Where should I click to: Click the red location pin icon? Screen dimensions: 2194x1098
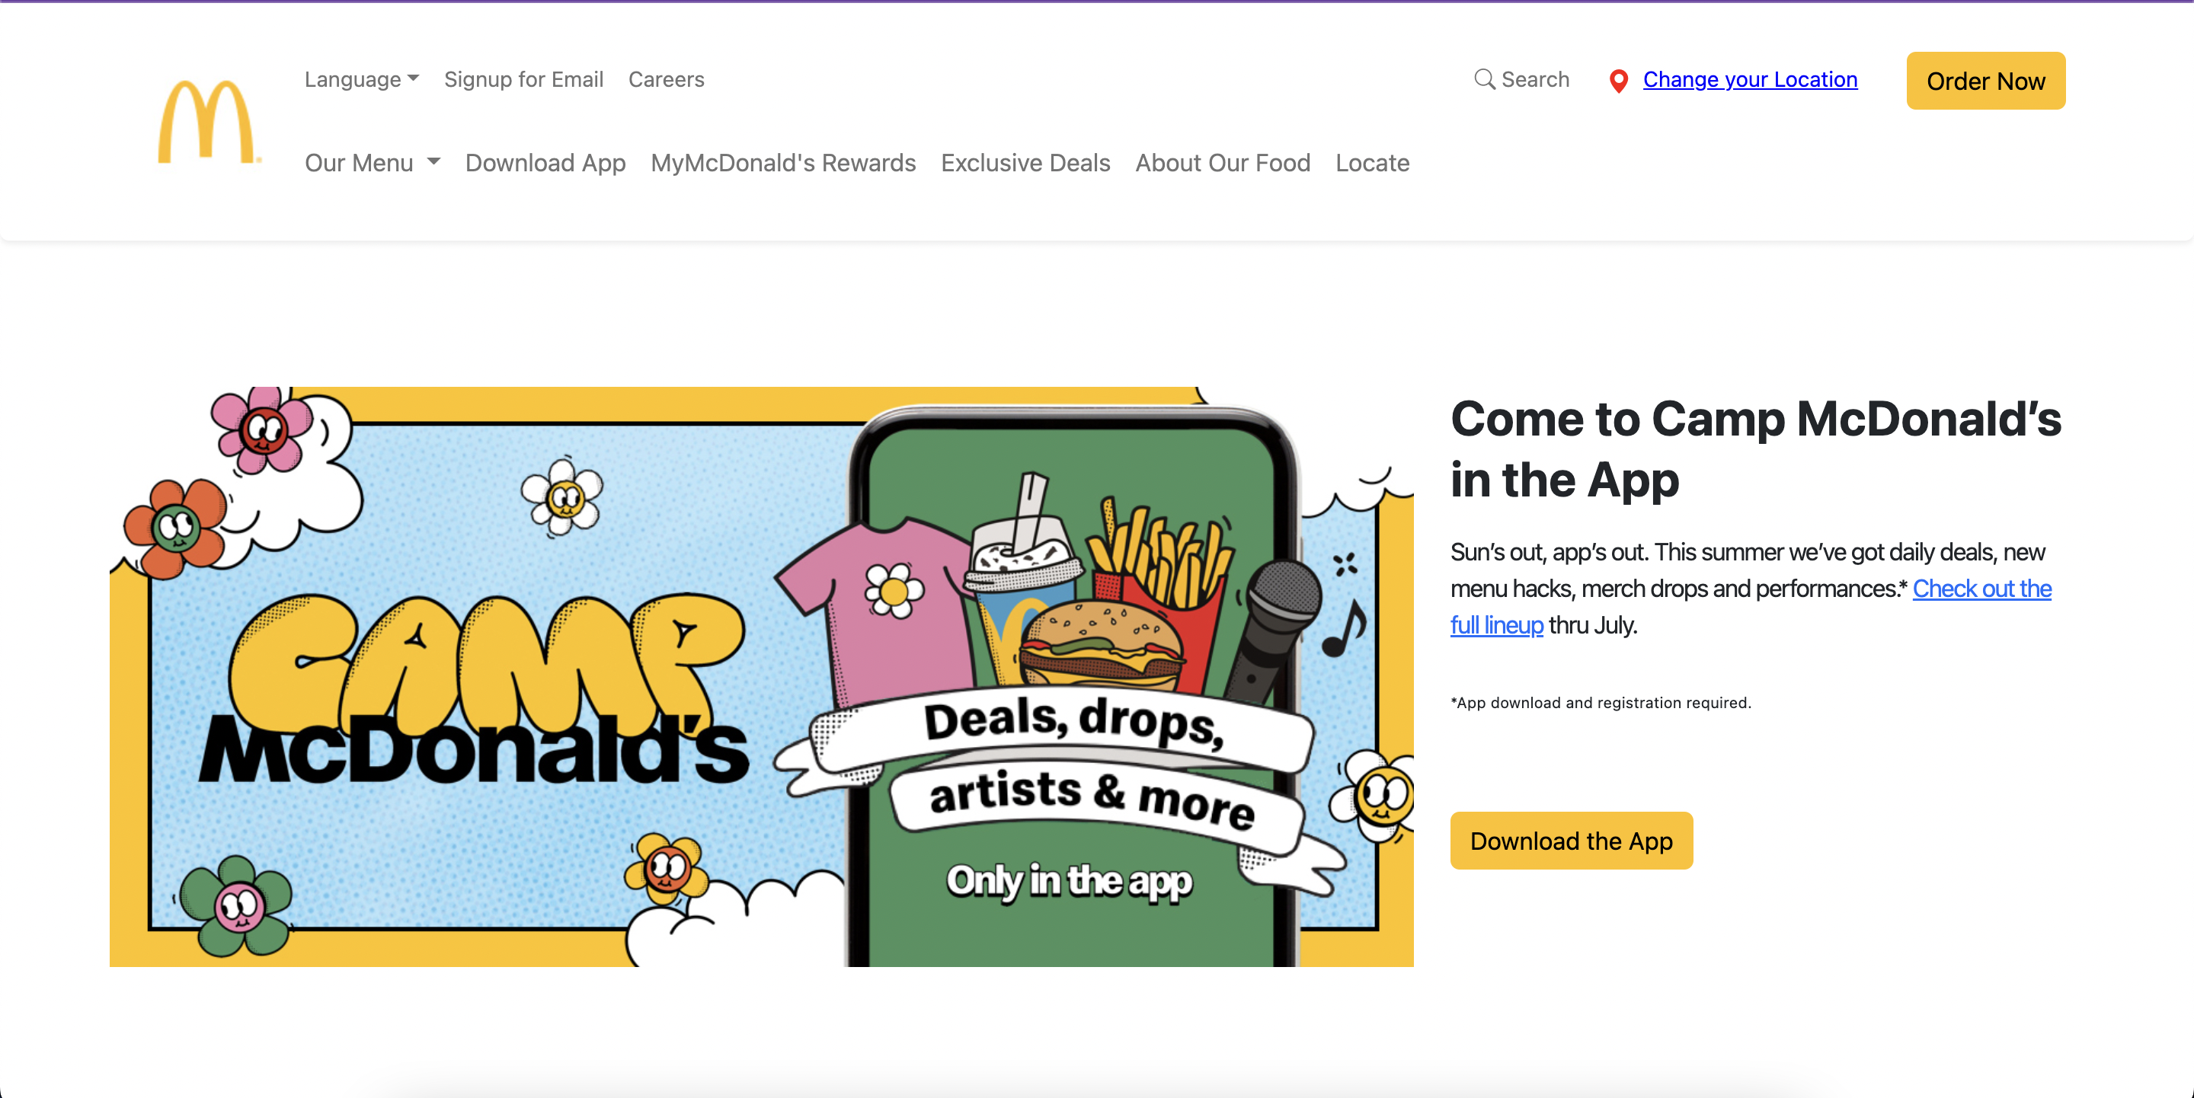tap(1618, 81)
